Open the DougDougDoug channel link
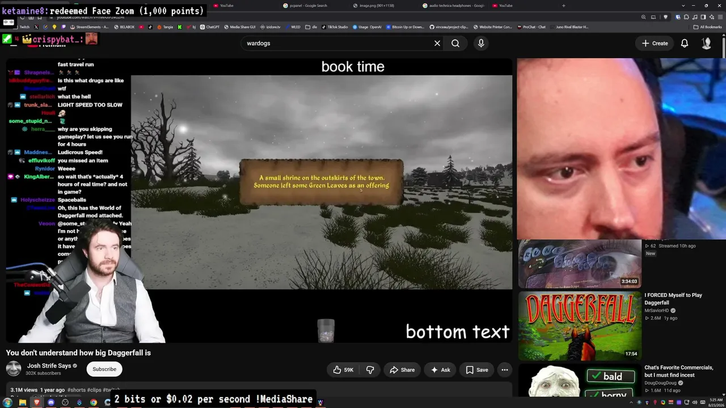This screenshot has height=408, width=726. coord(661,383)
